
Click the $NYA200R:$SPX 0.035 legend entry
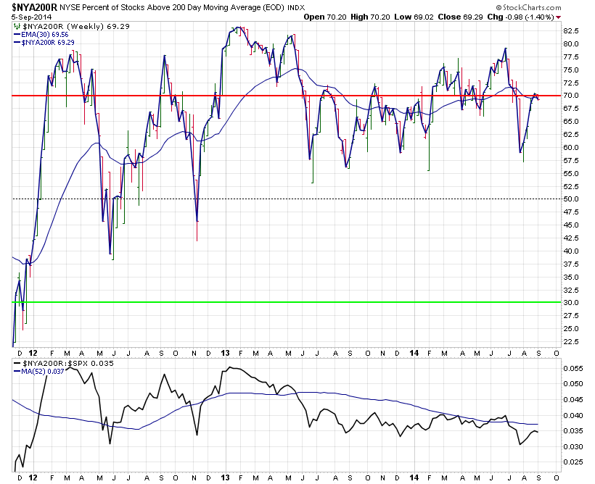68,363
